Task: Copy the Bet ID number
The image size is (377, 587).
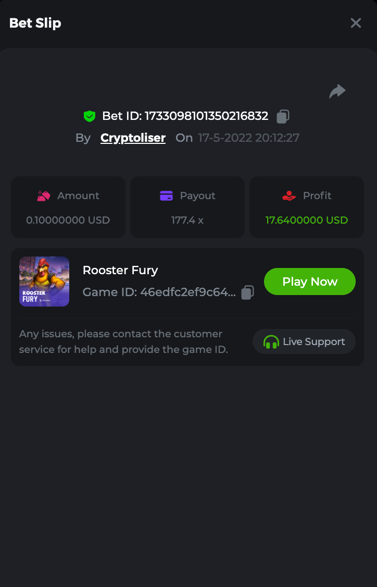Action: point(283,116)
